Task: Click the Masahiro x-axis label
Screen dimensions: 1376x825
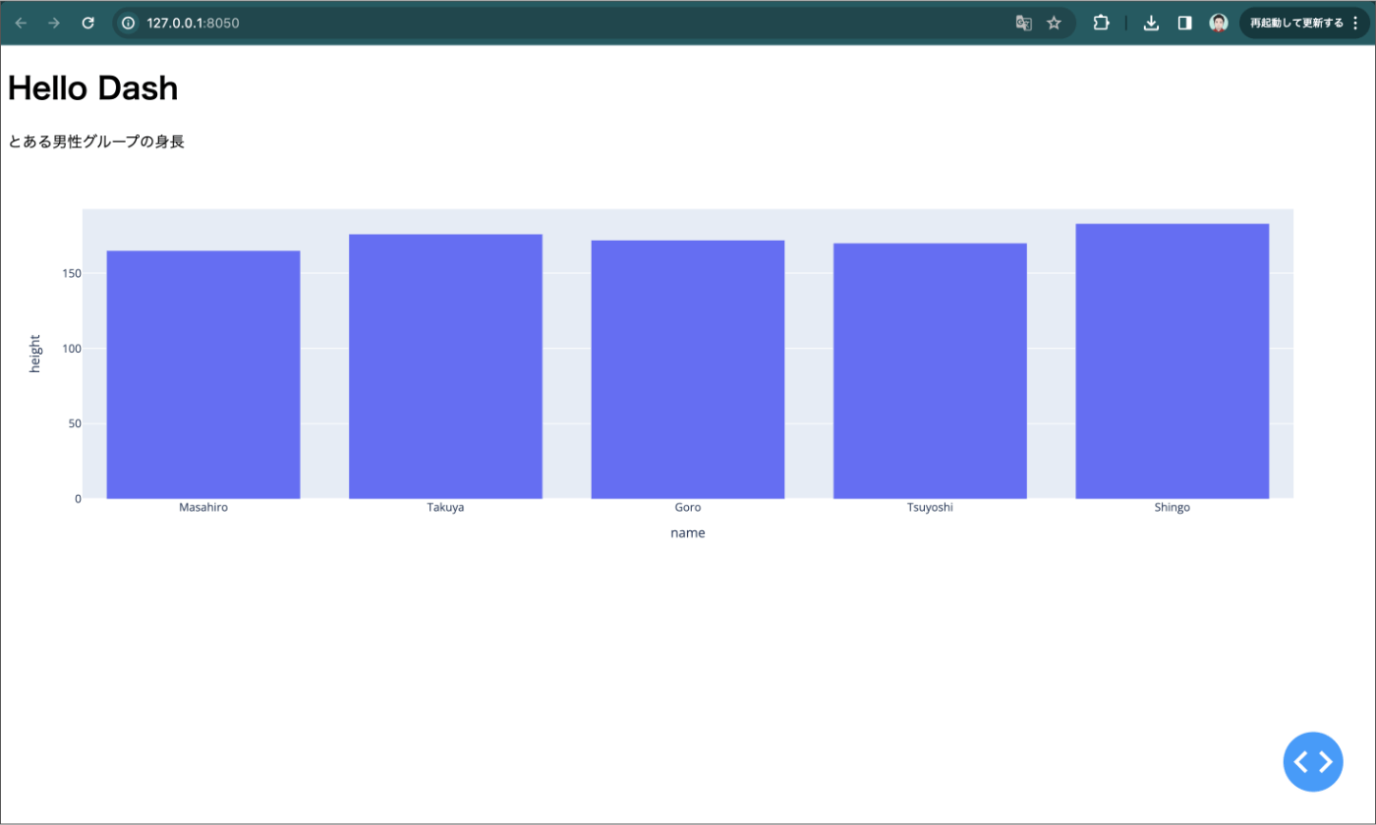Action: click(203, 508)
